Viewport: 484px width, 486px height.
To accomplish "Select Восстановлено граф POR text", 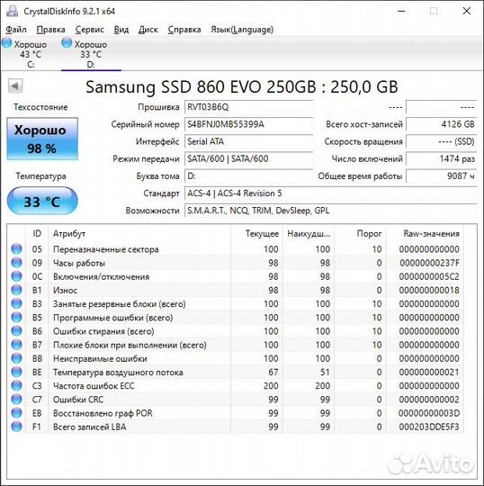I will 103,413.
